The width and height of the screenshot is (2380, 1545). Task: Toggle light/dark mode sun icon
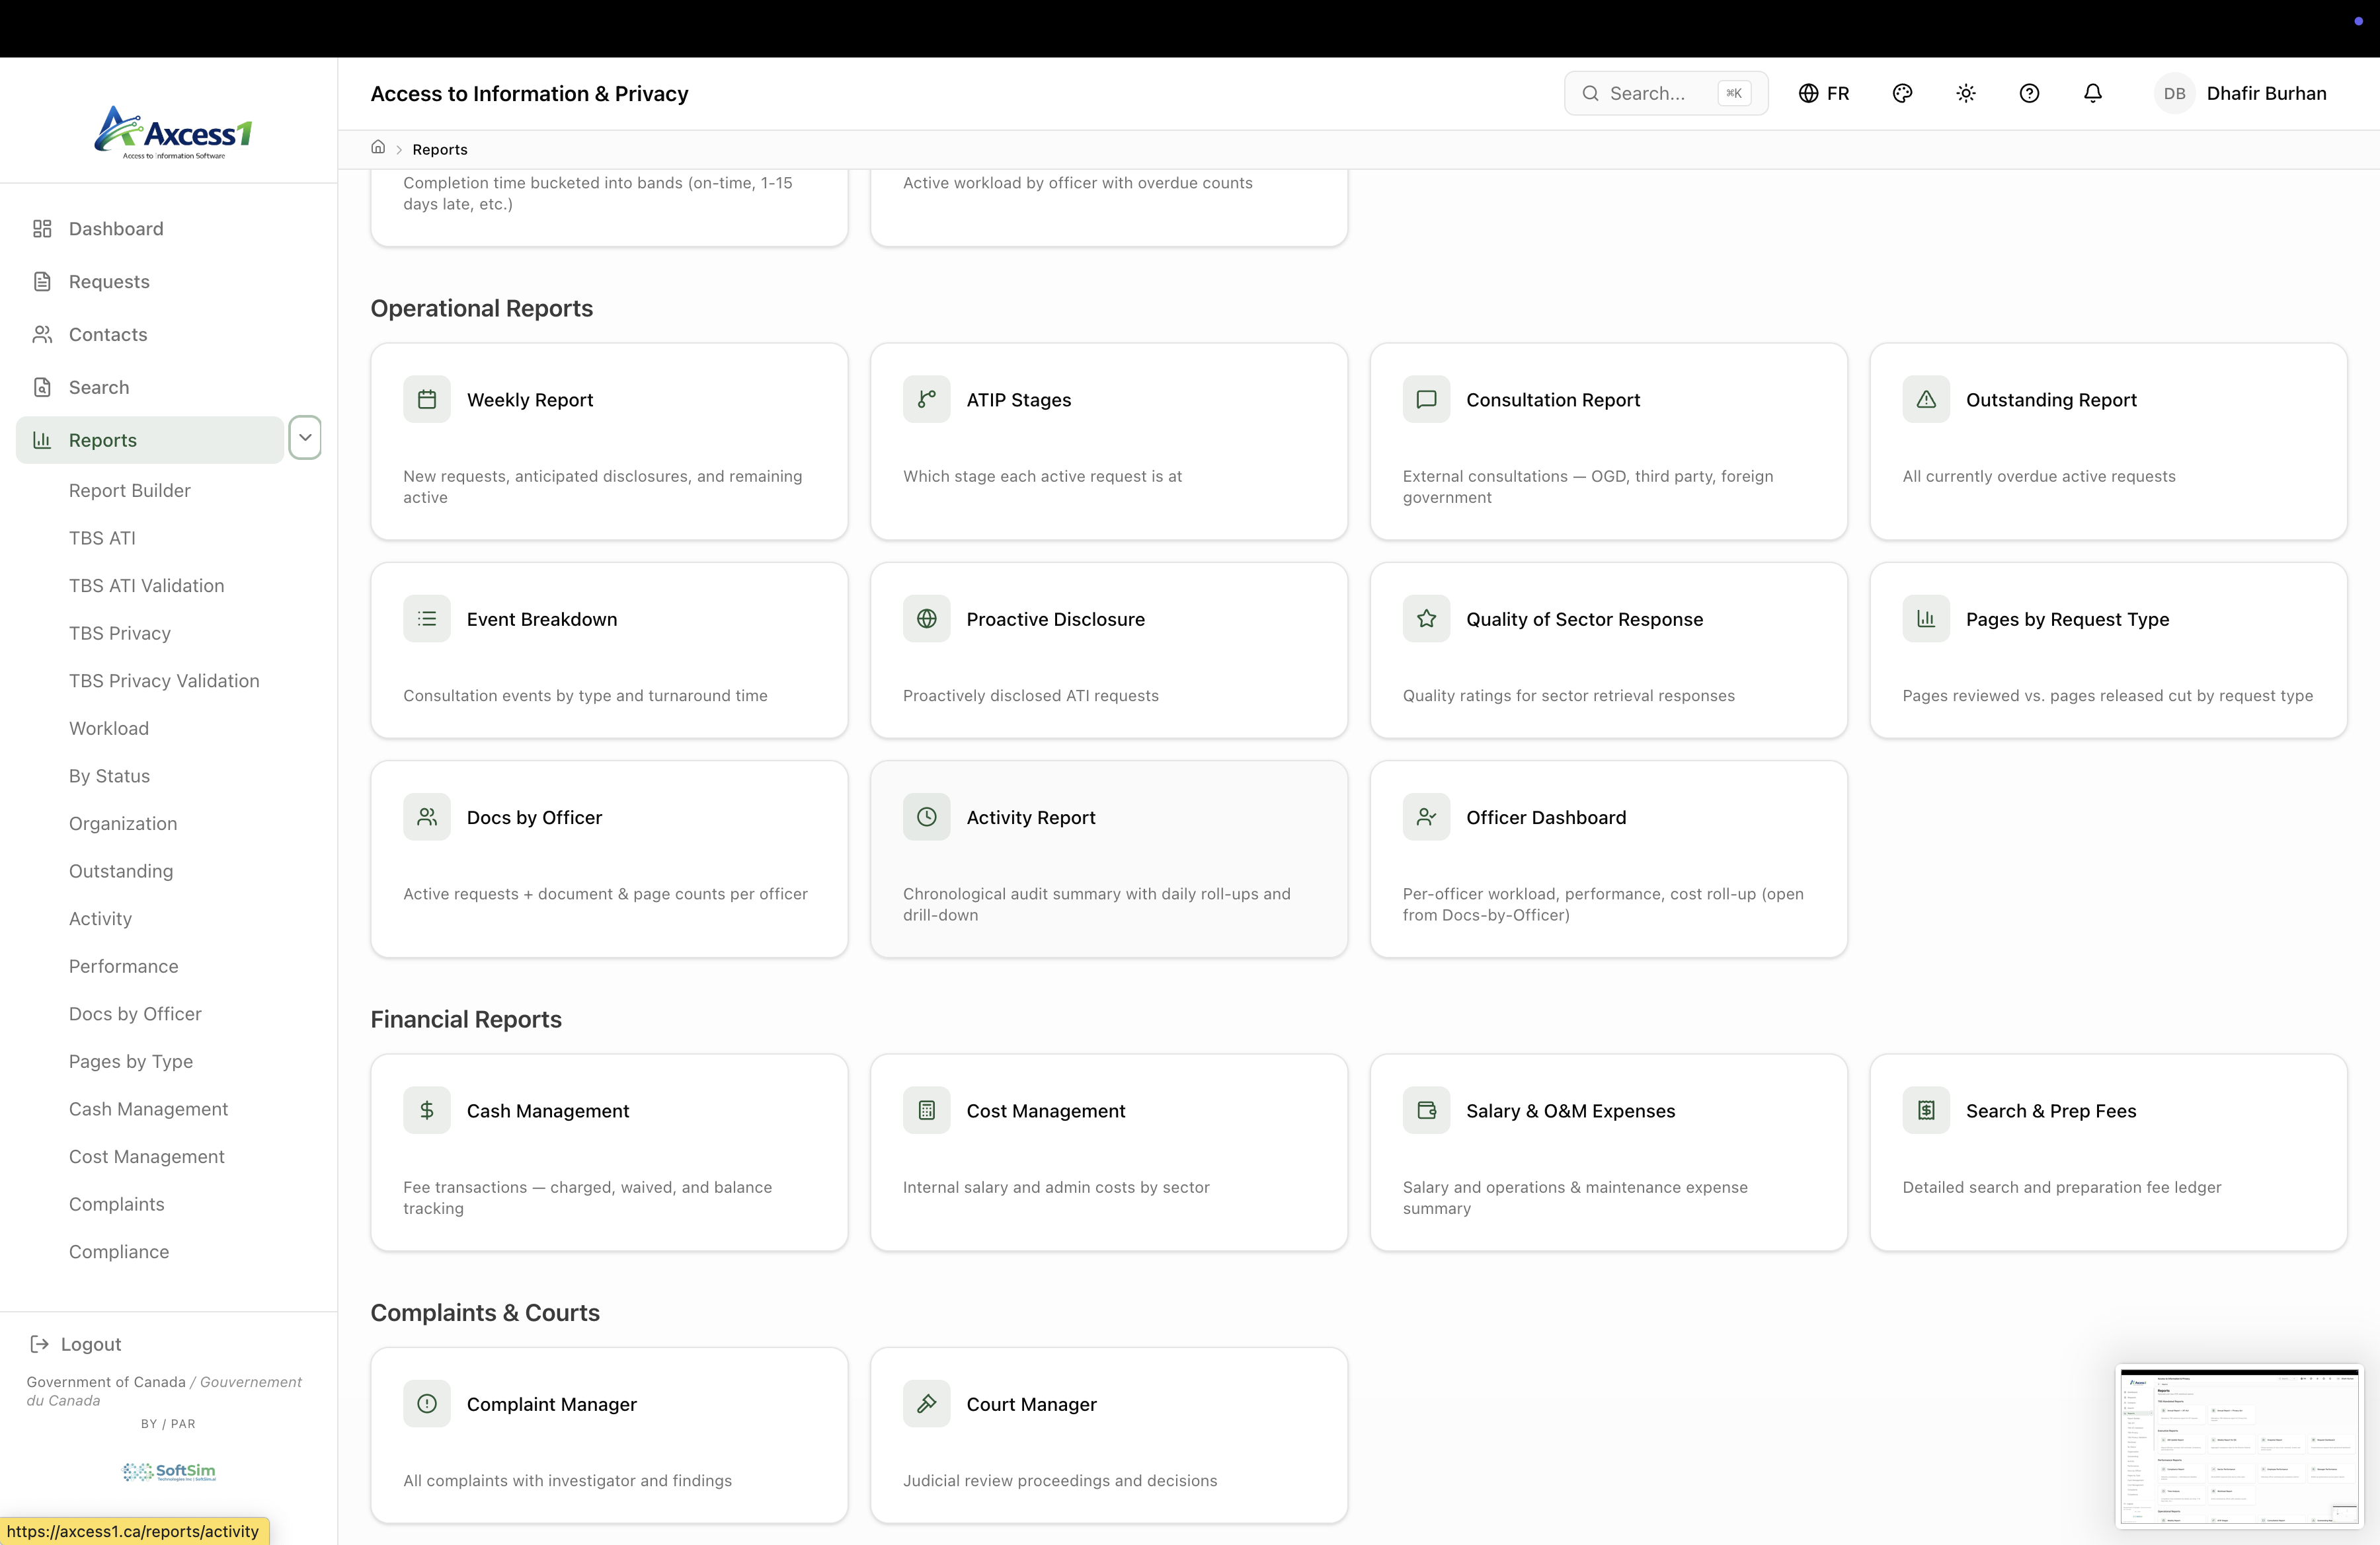point(1965,93)
